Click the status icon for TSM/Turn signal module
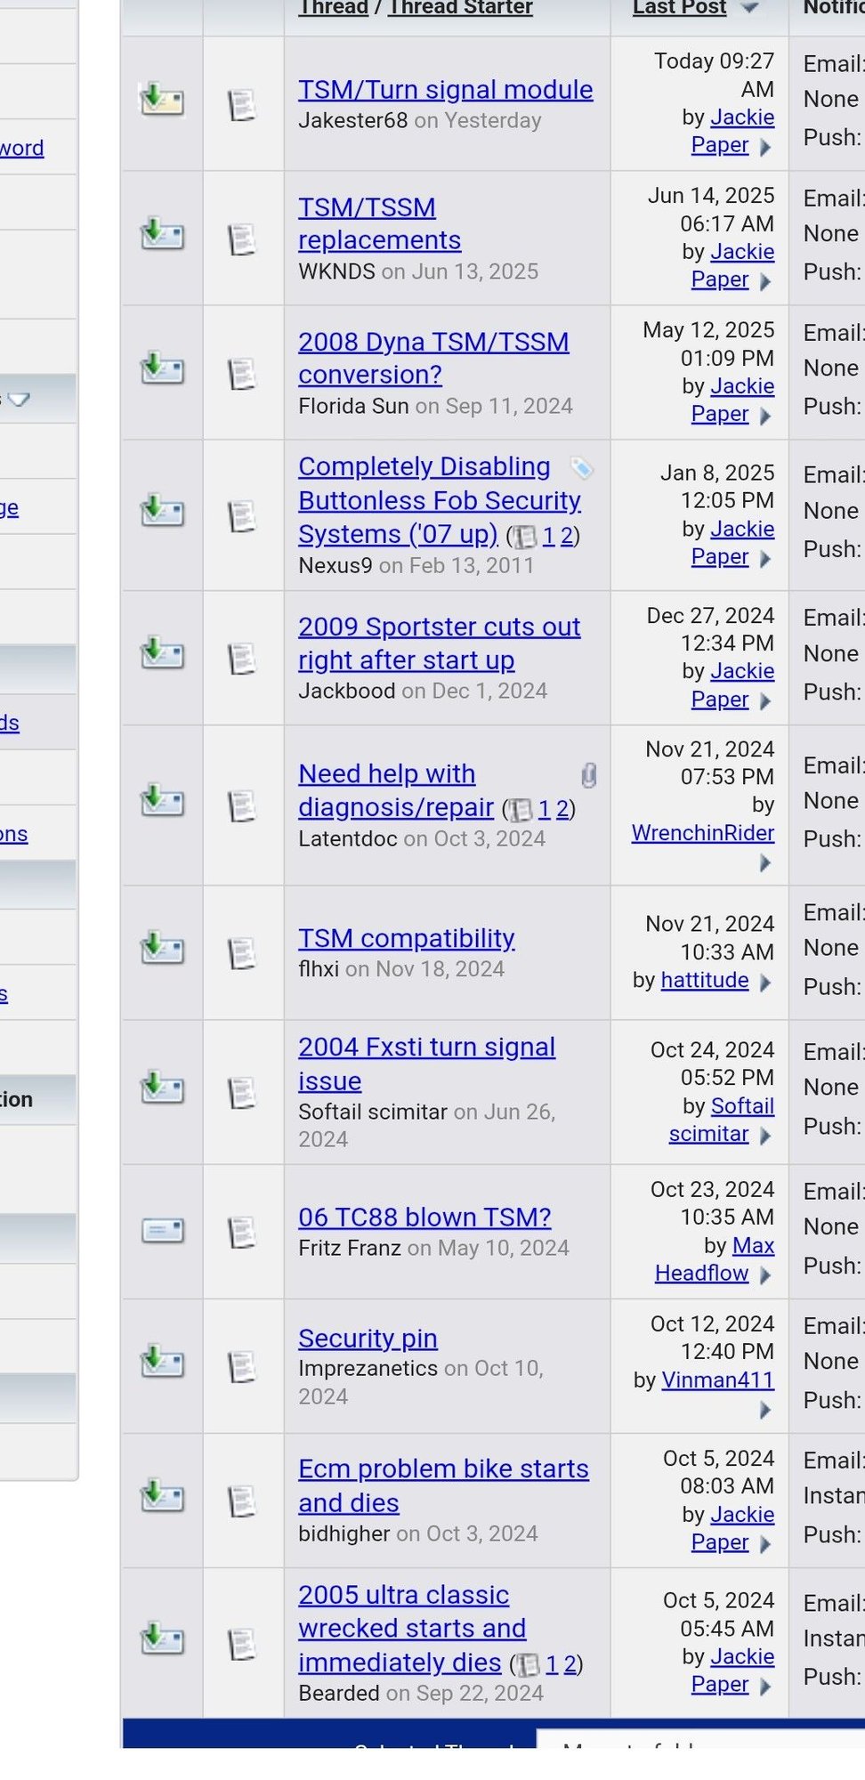The image size is (865, 1780). click(x=162, y=101)
